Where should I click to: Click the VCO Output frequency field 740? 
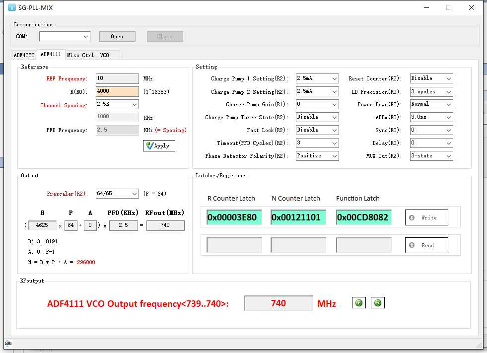tap(278, 303)
